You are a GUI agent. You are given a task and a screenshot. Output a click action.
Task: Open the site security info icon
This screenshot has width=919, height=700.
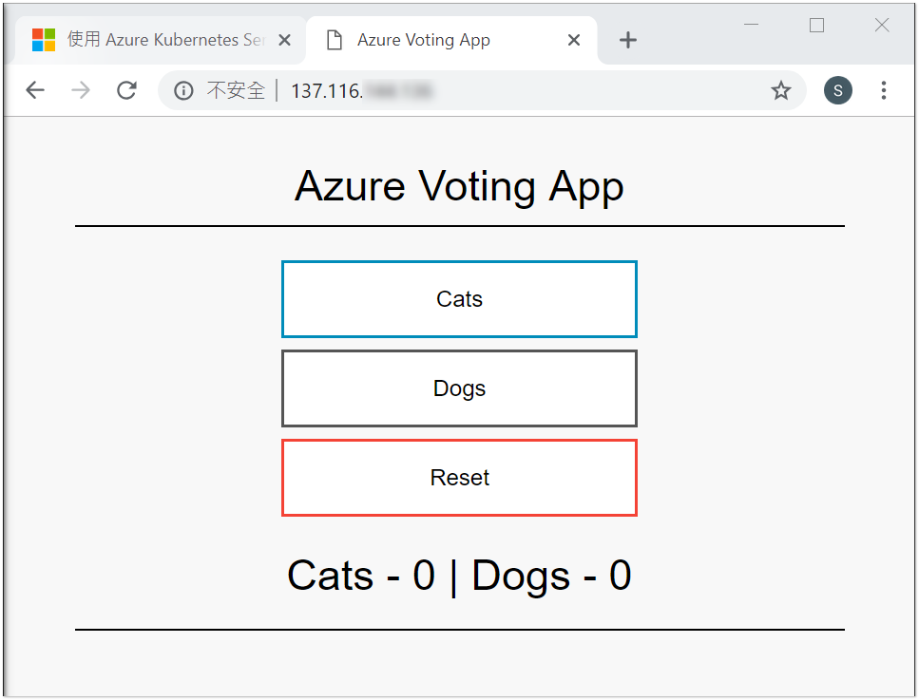183,90
